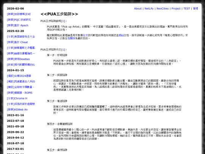Viewport: 205px width, 154px height.
Task: Open the 管理 link in the top navigation
Action: point(196,8)
